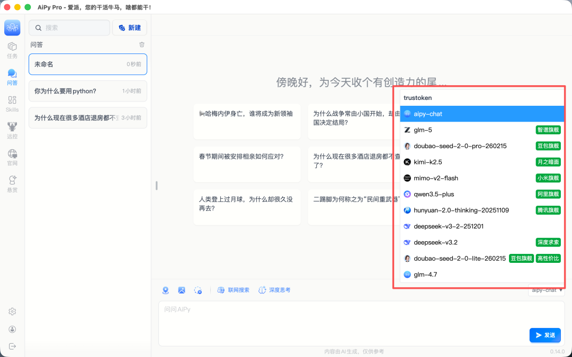572x357 pixels.
Task: Click the logout icon at sidebar bottom
Action: [12, 346]
